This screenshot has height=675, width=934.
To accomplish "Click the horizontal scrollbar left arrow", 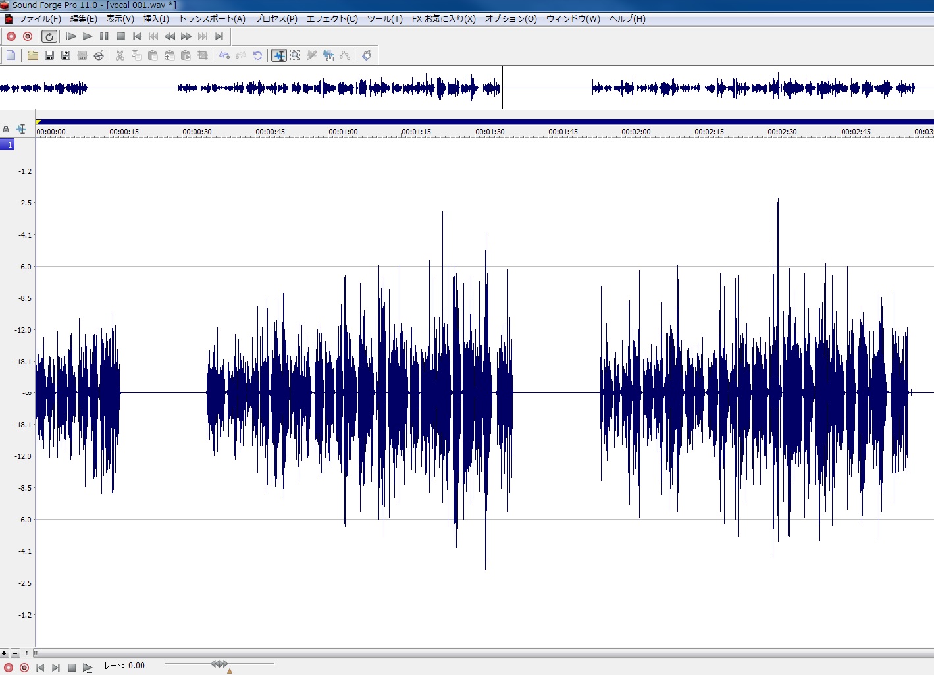I will [26, 653].
